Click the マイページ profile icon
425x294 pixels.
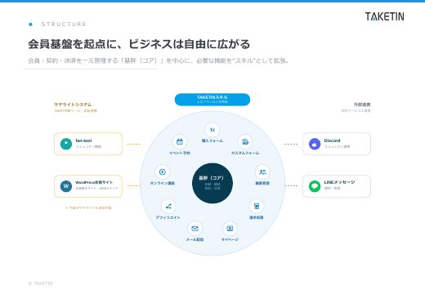click(230, 229)
